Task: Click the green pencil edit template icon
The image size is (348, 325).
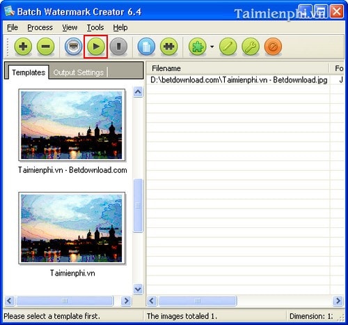Action: 228,47
